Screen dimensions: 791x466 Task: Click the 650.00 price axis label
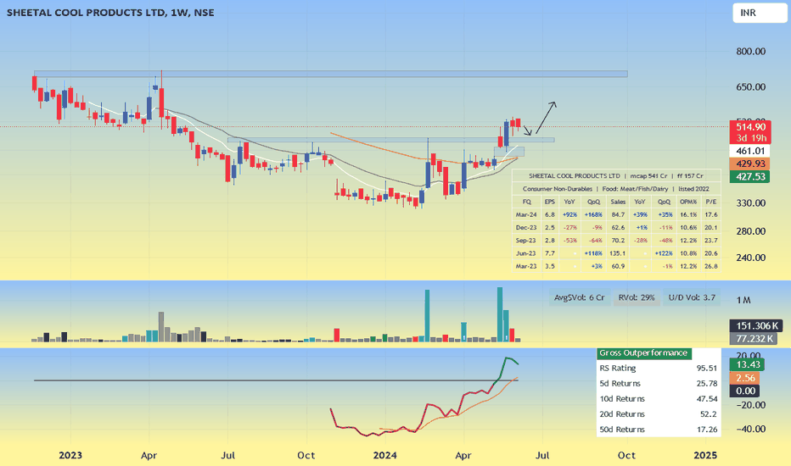pyautogui.click(x=750, y=87)
